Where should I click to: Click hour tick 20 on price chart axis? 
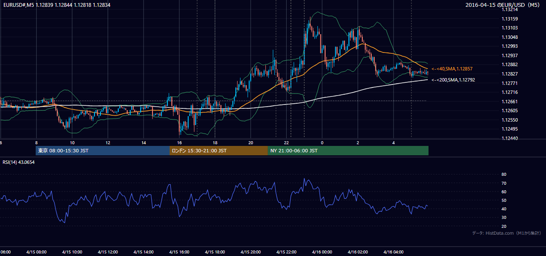(251, 143)
